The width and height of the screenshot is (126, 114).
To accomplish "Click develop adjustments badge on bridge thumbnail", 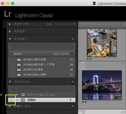I will (x=120, y=98).
